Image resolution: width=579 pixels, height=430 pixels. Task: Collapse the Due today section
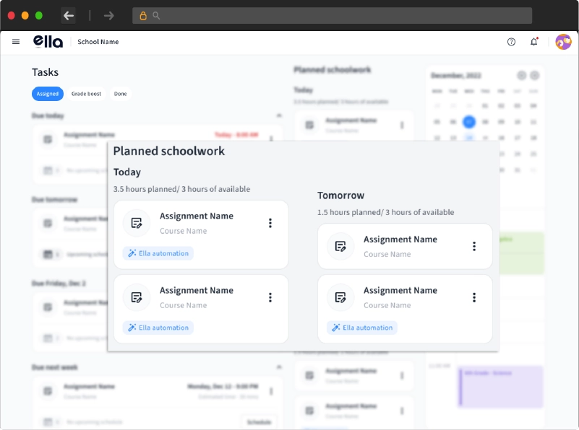279,115
